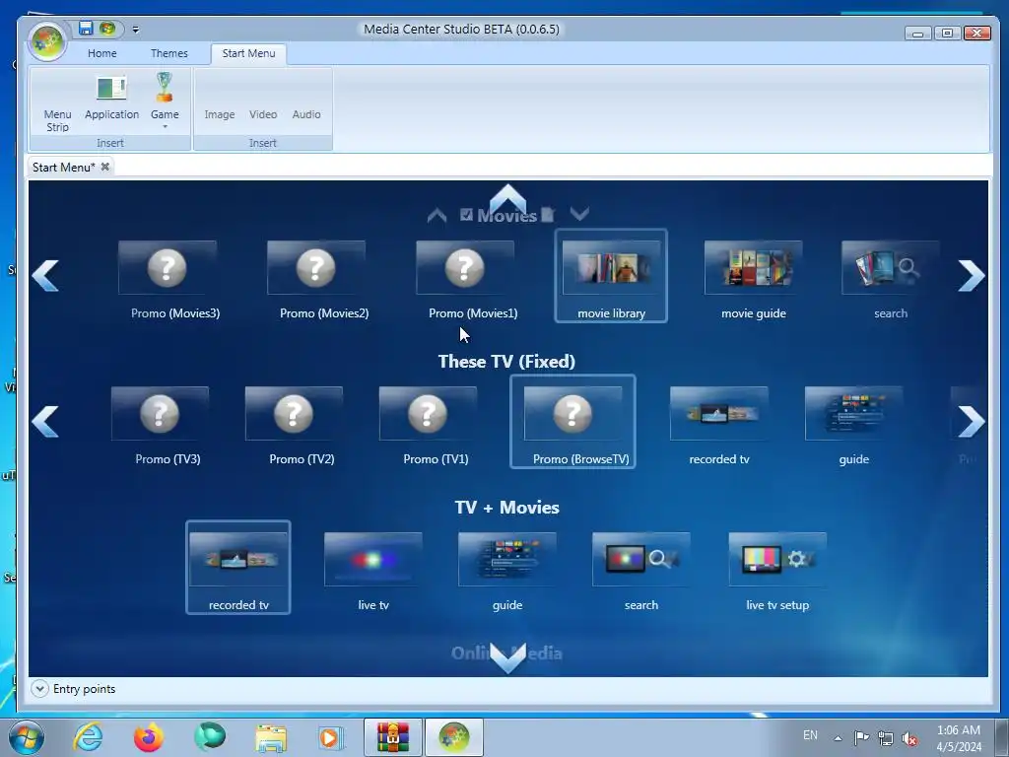Select the Promo (BrowseTV) tile
The height and width of the screenshot is (757, 1009).
coord(572,422)
